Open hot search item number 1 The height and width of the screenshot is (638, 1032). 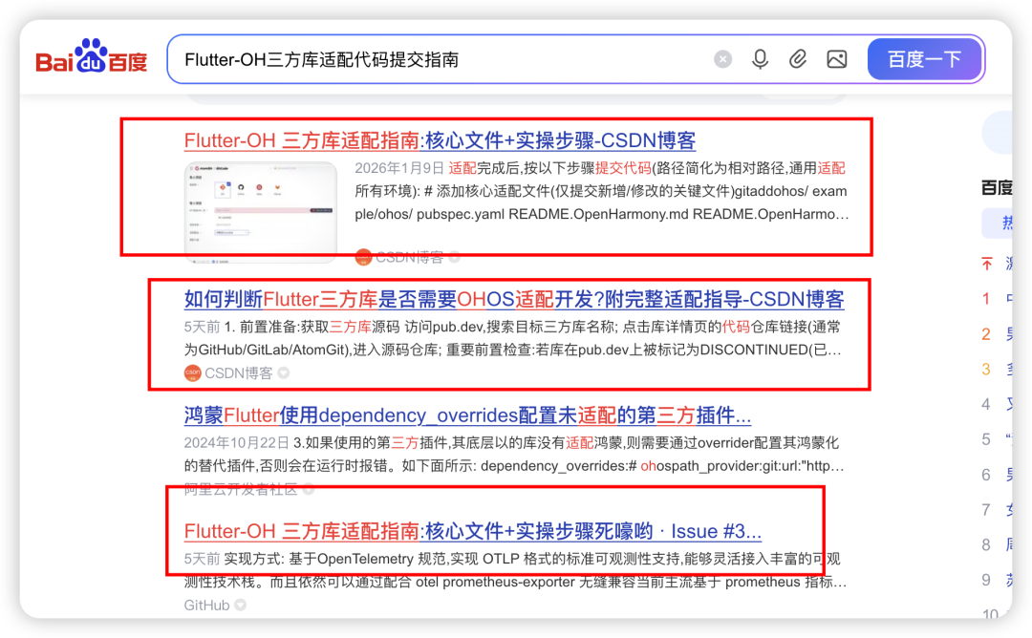pyautogui.click(x=997, y=299)
